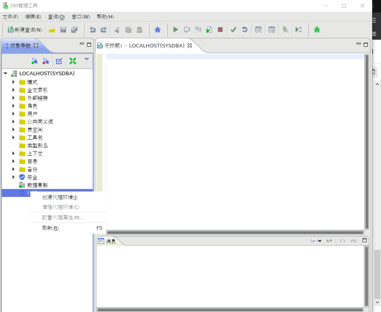Open the navigator view menu dropdown triangle
This screenshot has width=381, height=312.
[86, 59]
